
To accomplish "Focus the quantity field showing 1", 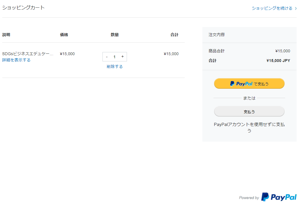I will (114, 57).
